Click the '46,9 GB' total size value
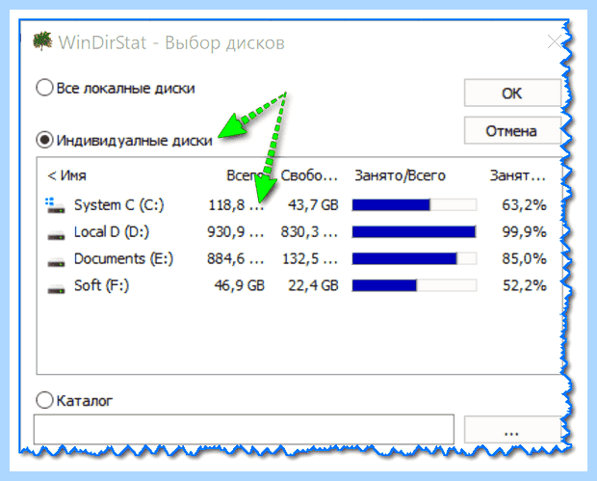 [x=240, y=285]
